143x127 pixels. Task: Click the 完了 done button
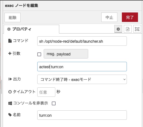(x=130, y=17)
